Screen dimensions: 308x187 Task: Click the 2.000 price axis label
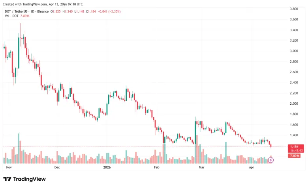[294, 104]
